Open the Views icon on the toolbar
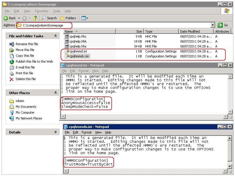 click(84, 18)
